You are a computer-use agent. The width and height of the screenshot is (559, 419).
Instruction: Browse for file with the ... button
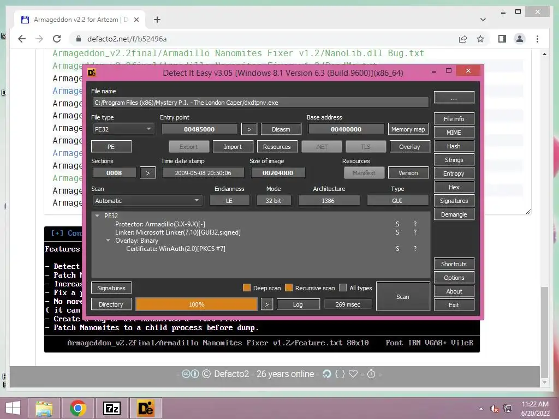click(454, 98)
